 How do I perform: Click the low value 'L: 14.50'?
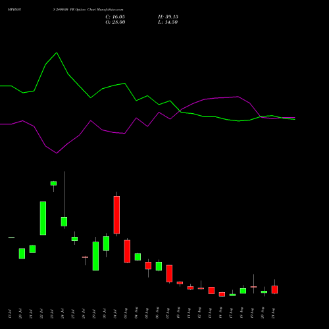168,22
